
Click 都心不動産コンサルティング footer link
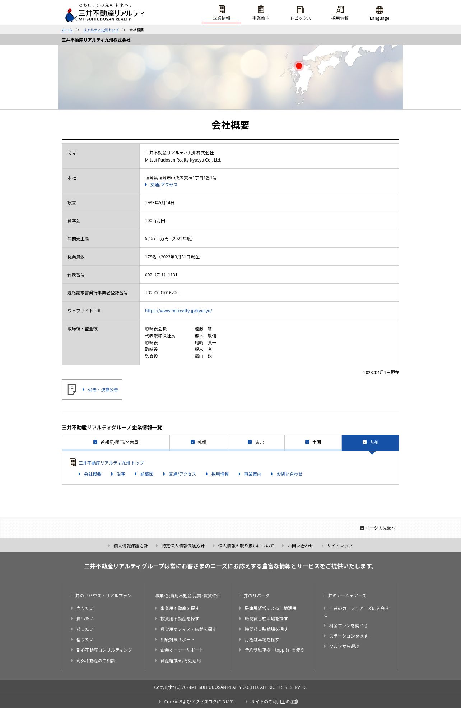[x=104, y=650]
